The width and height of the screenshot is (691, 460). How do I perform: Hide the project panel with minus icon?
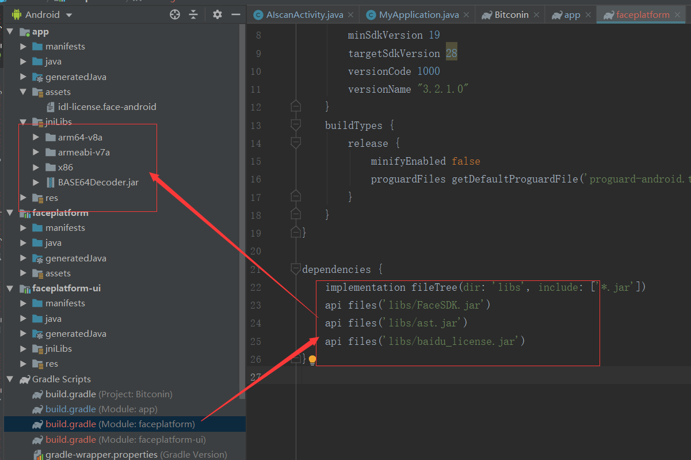[235, 14]
